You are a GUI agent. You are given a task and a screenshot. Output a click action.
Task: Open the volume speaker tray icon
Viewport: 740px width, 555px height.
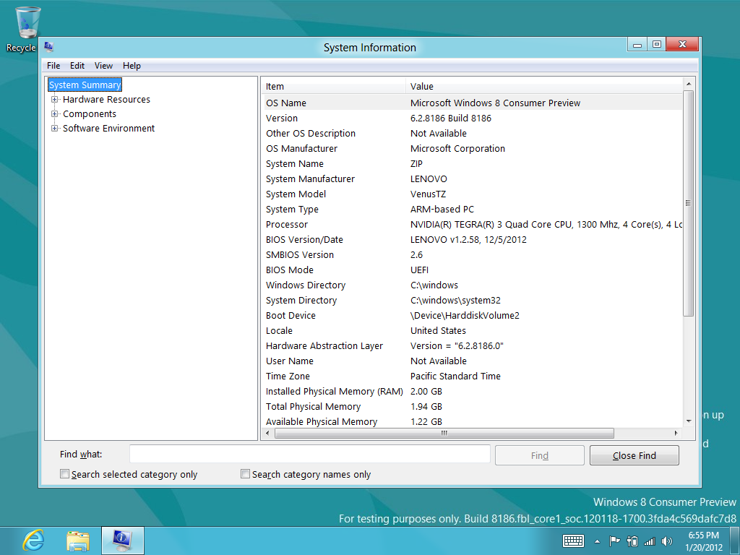coord(666,541)
